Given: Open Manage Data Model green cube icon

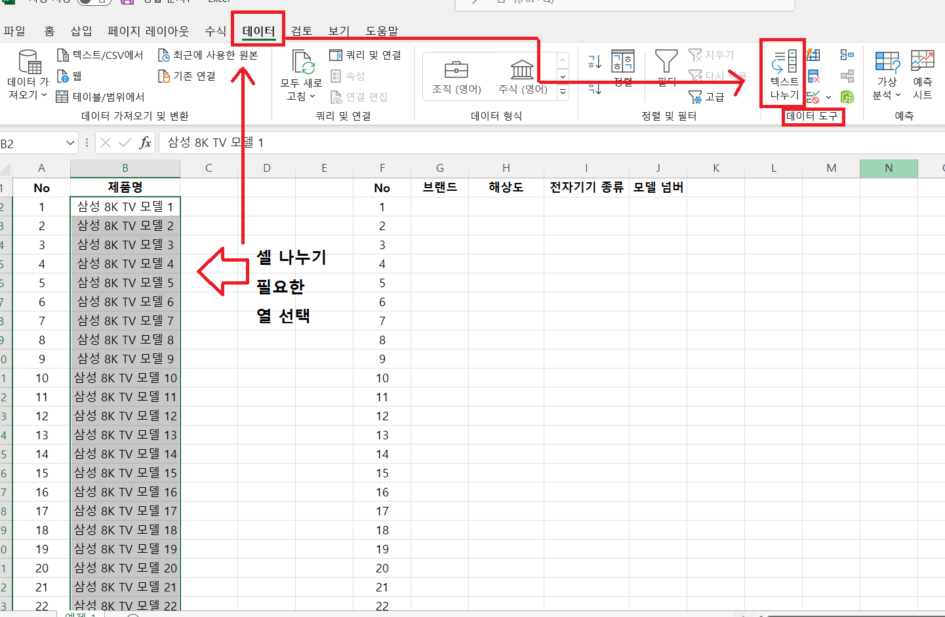Looking at the screenshot, I should [847, 97].
